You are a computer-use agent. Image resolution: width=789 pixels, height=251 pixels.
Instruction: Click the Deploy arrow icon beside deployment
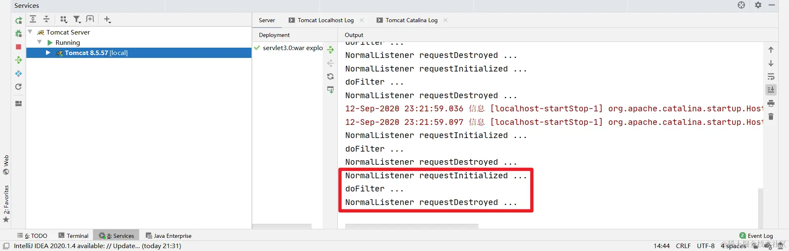[330, 50]
